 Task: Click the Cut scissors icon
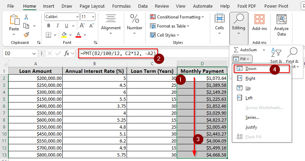(x=26, y=17)
